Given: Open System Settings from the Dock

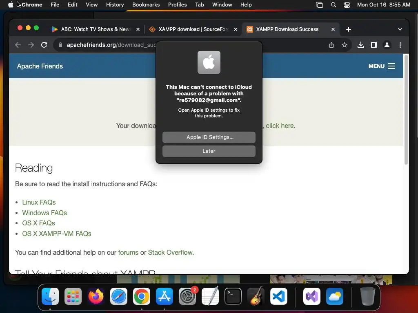Looking at the screenshot, I should 187,296.
